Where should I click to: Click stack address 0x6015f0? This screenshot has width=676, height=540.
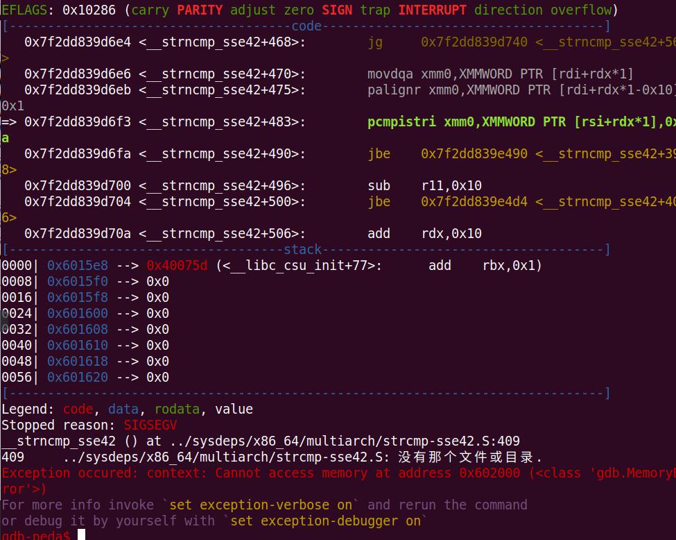click(78, 281)
